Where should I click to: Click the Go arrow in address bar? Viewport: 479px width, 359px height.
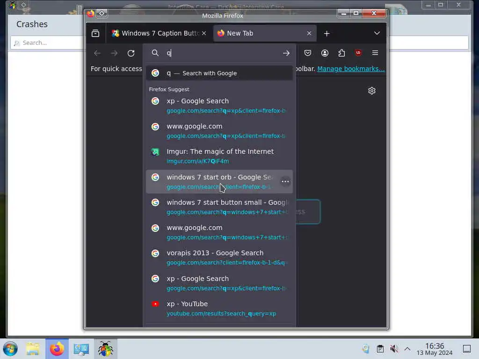point(286,53)
